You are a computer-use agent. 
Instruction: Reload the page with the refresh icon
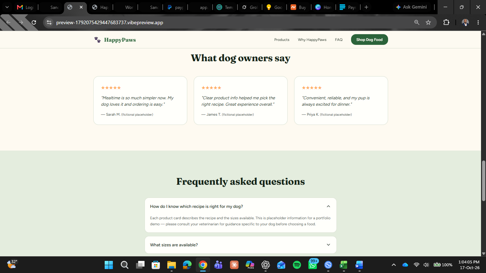pyautogui.click(x=34, y=22)
